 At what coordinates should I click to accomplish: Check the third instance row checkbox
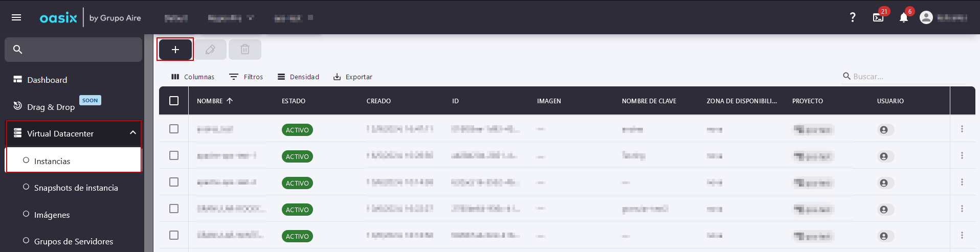[x=174, y=182]
